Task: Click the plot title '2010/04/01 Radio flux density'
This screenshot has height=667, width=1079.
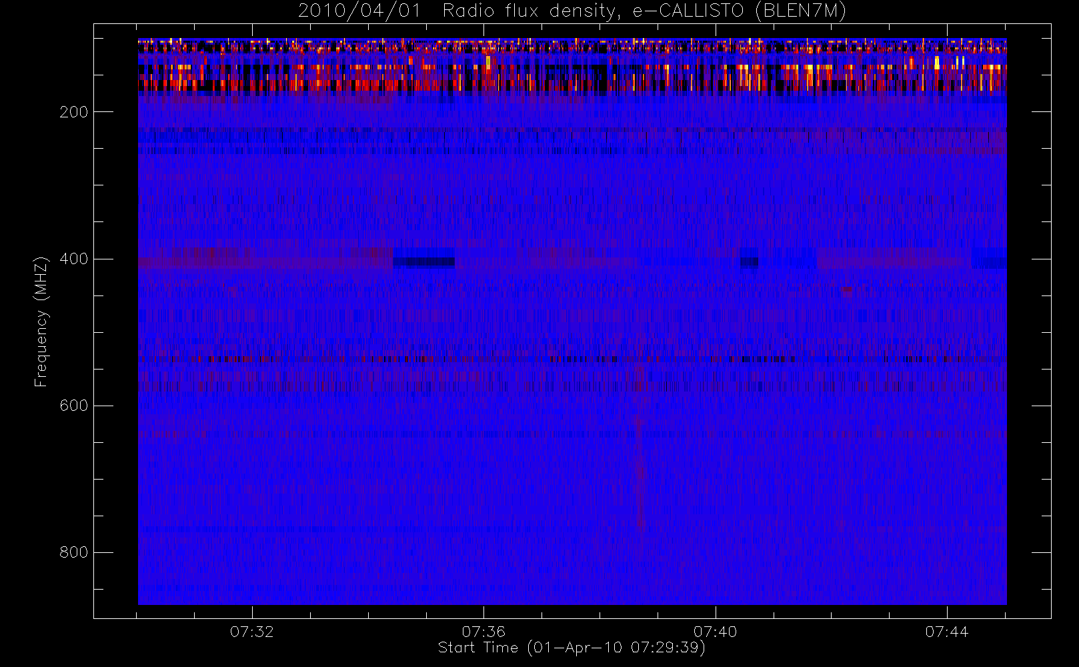Action: coord(572,11)
